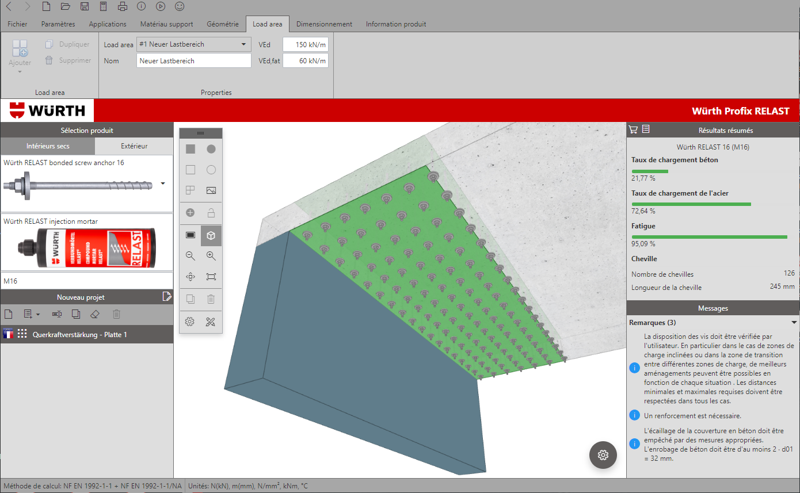This screenshot has height=493, width=800.
Task: Click the Fatigue progress bar
Action: (x=710, y=237)
